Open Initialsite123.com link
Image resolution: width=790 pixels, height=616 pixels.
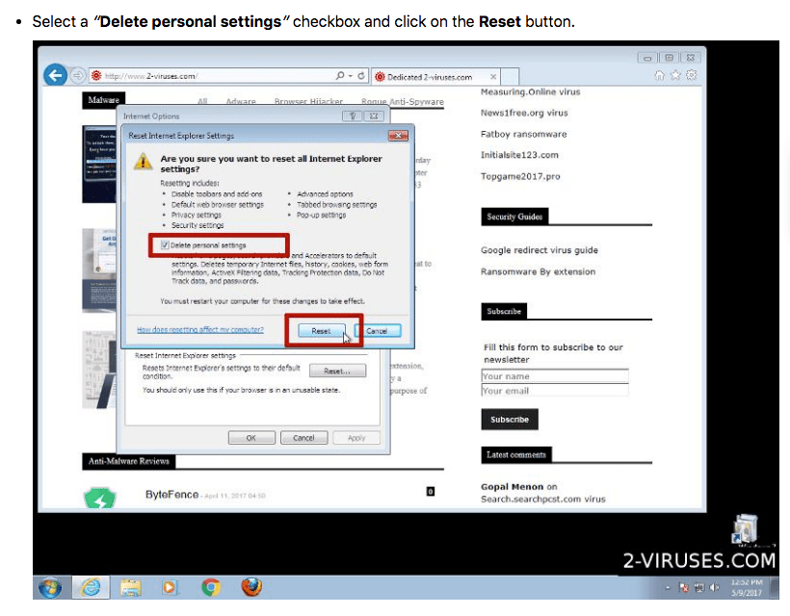point(519,155)
